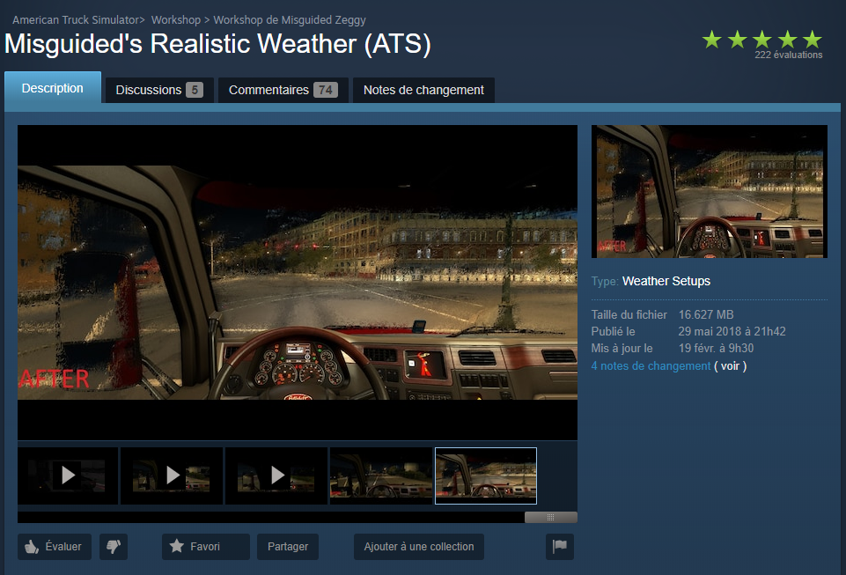The width and height of the screenshot is (846, 575).
Task: Open the sidebar preview image
Action: (x=710, y=191)
